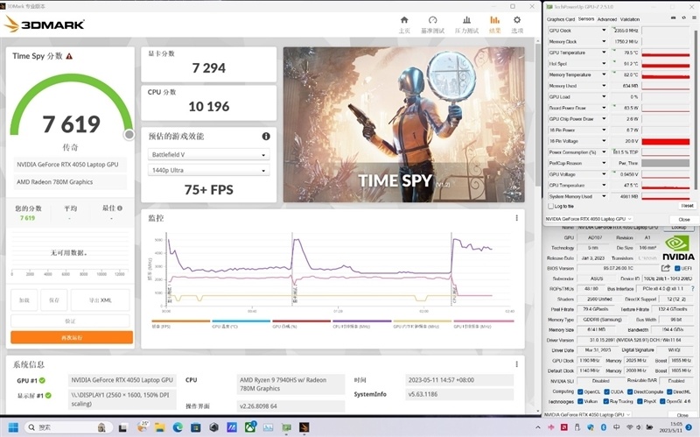
Task: Toggle OpenCL checkbox
Action: 580,391
